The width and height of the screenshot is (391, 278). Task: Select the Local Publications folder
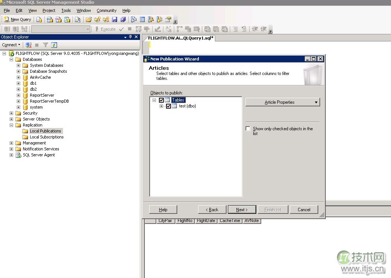point(45,131)
